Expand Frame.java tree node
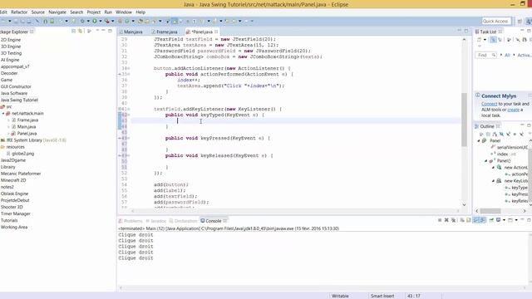 click(9, 120)
